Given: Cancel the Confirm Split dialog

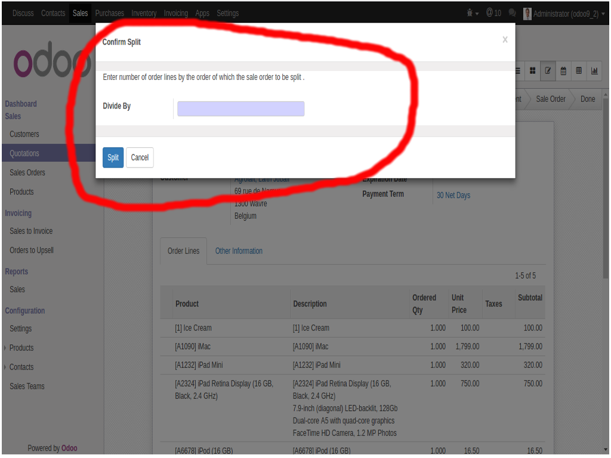Looking at the screenshot, I should [140, 157].
